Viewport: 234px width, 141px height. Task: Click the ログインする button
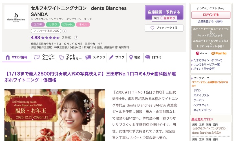pos(211,15)
